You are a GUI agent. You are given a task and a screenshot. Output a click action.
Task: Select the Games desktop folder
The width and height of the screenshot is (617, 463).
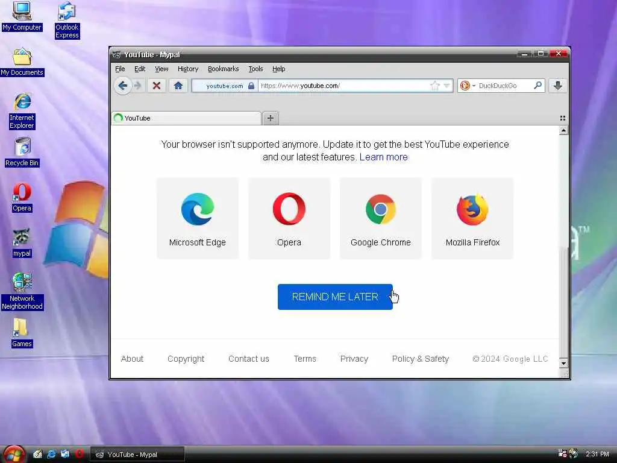coord(22,333)
